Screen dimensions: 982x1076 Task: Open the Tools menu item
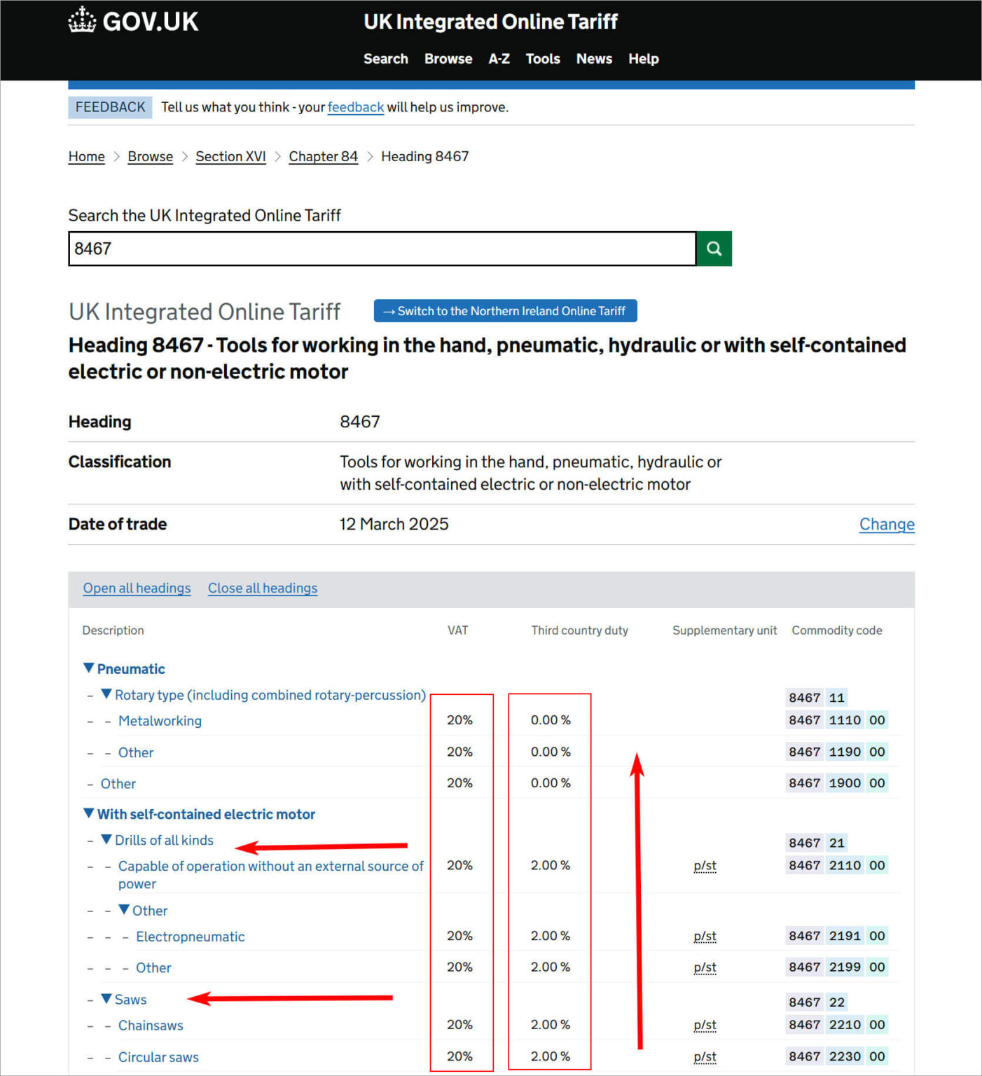[543, 59]
